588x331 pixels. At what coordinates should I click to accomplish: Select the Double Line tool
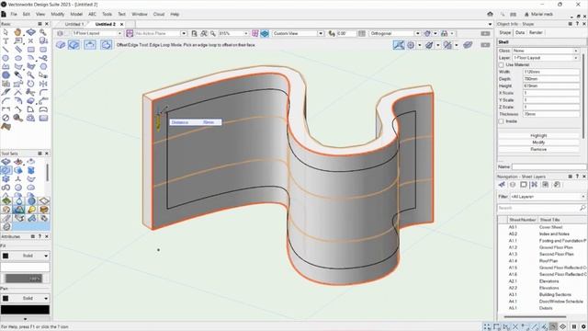pos(18,50)
